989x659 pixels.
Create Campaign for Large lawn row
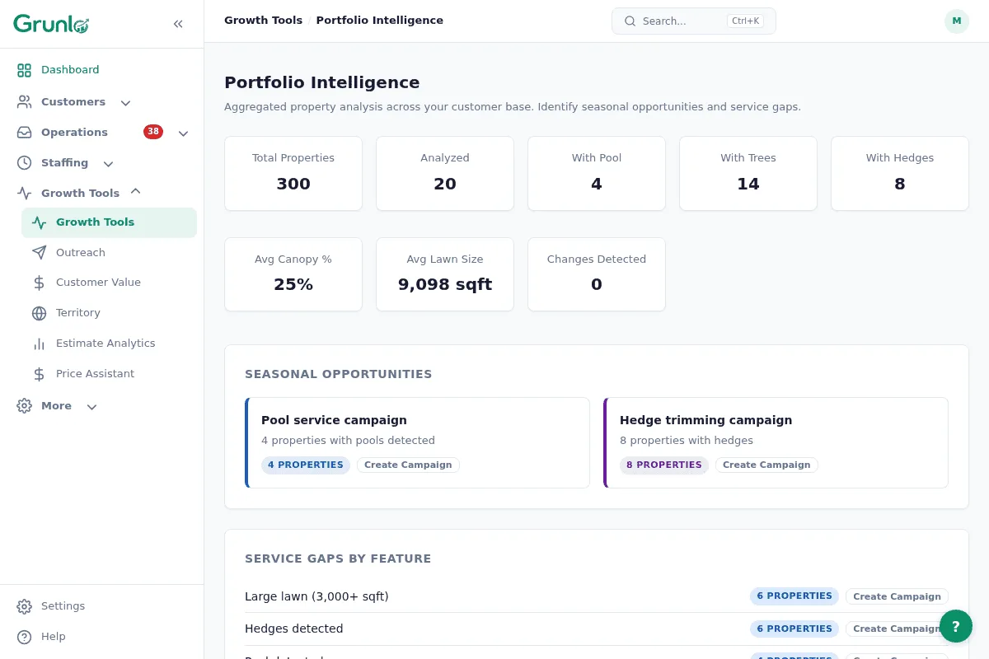coord(897,596)
